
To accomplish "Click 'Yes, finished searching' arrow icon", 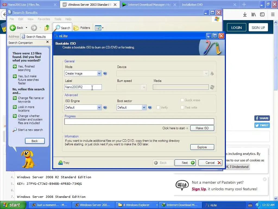I will click(15, 66).
